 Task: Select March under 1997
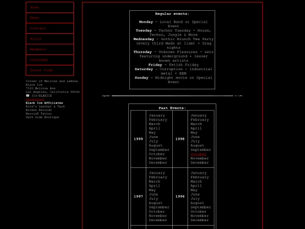click(154, 182)
